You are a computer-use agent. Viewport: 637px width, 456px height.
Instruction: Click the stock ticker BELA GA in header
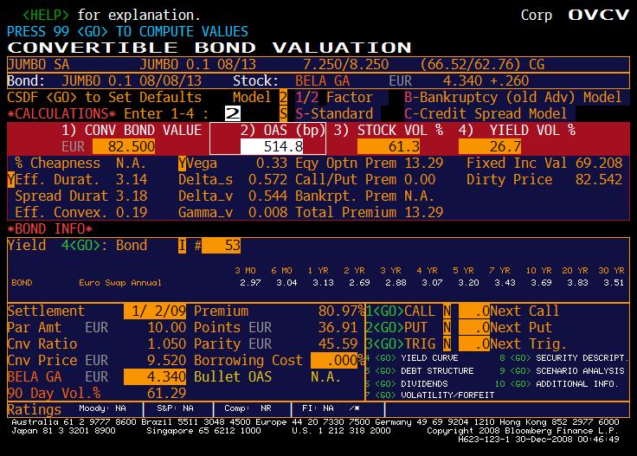pos(323,80)
